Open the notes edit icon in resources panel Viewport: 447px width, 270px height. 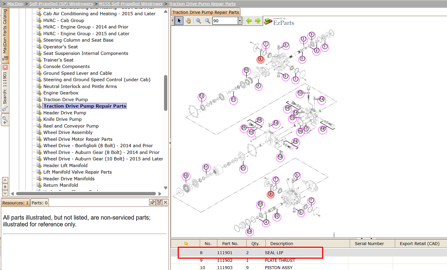pos(159,202)
